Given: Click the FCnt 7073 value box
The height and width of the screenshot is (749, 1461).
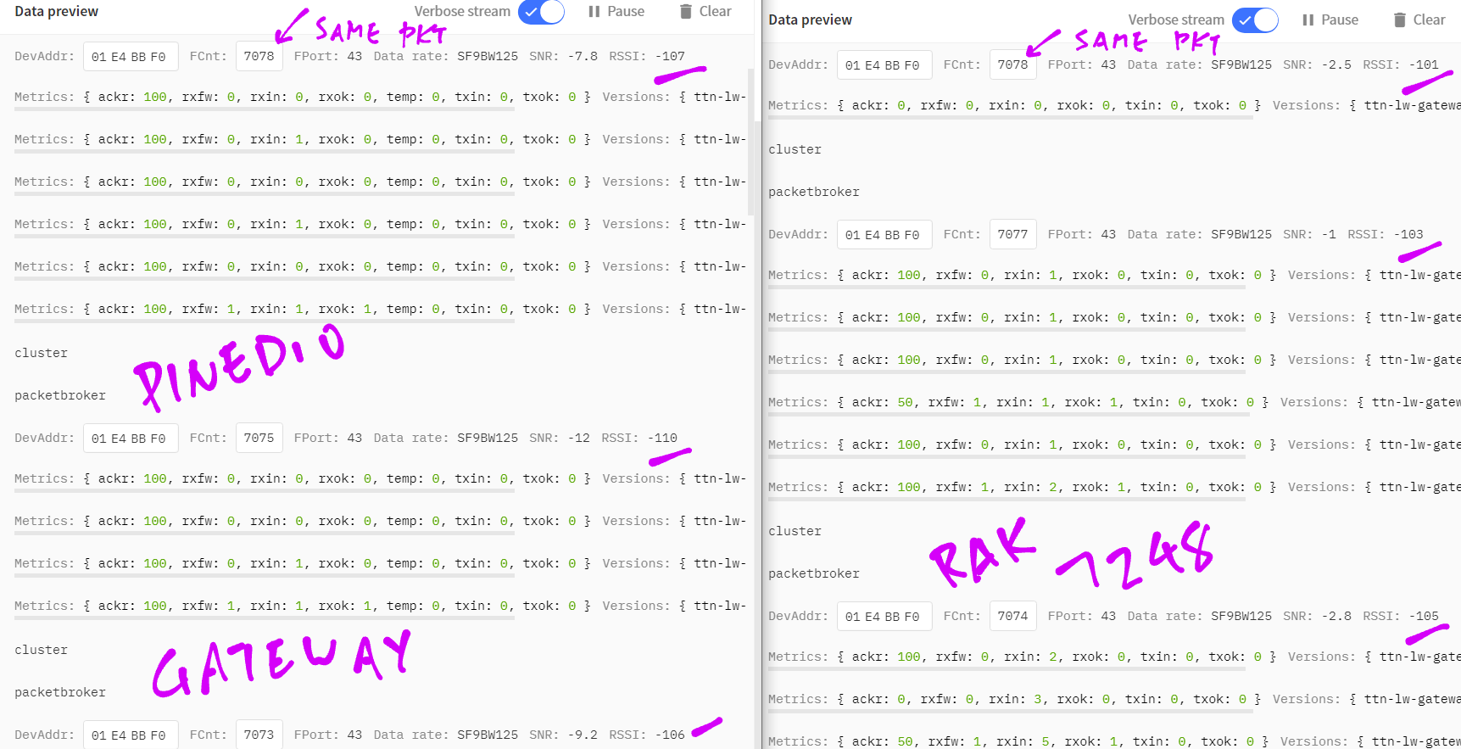Looking at the screenshot, I should 259,735.
